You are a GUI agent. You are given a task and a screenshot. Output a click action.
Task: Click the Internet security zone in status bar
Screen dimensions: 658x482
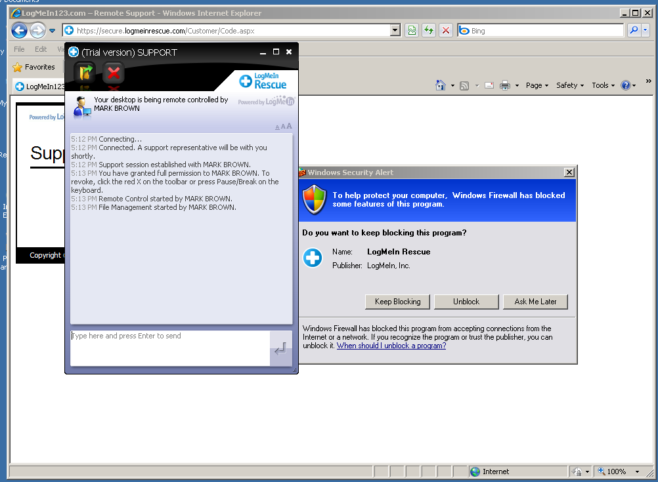click(518, 472)
